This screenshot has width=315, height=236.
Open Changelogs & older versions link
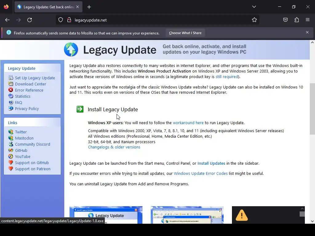click(x=114, y=147)
